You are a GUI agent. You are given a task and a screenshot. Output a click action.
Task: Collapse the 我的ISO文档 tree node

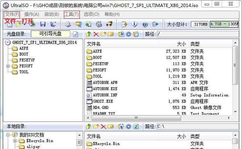tap(8, 135)
